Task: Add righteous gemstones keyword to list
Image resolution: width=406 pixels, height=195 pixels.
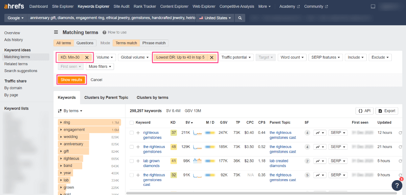Action: tap(138, 133)
